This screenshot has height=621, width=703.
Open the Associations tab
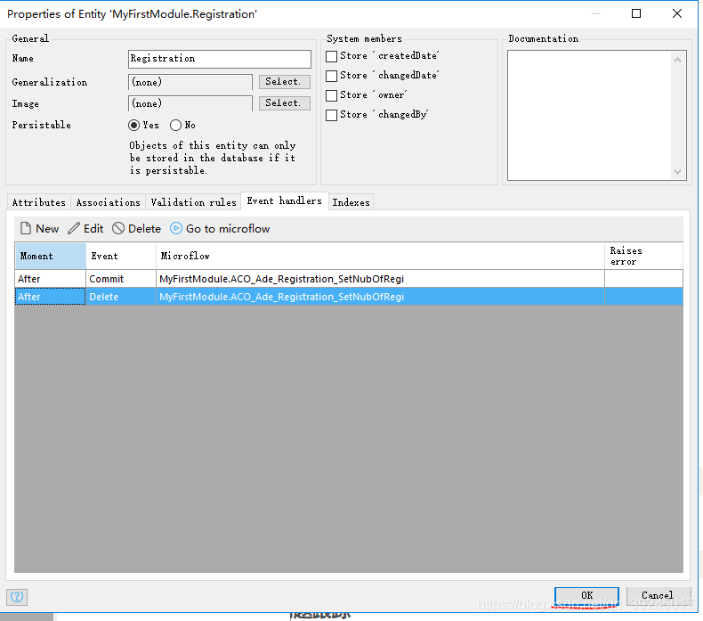click(x=108, y=202)
